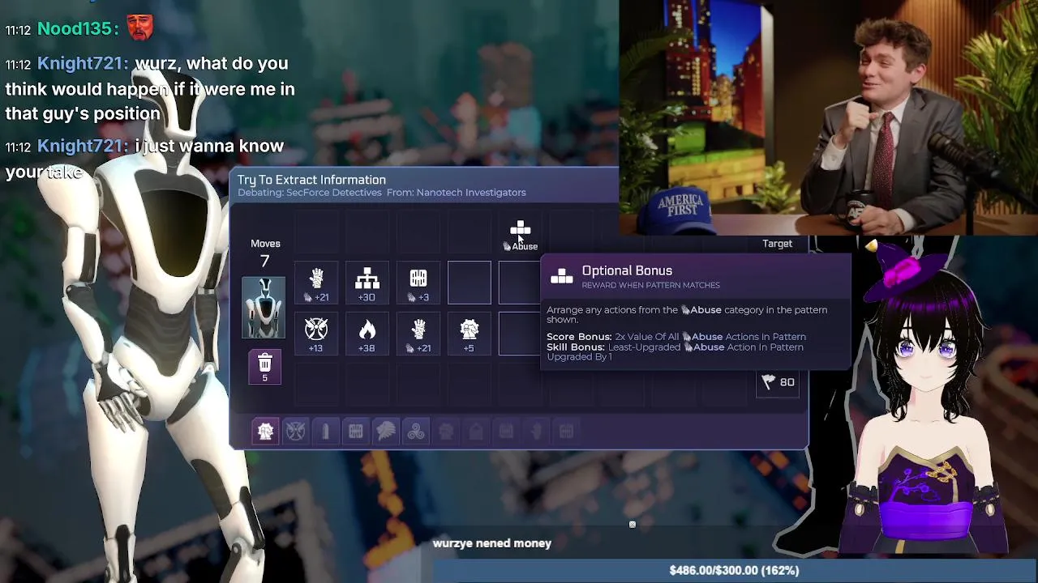
Task: Click the 'Try To Extract Information' title
Action: coord(311,180)
